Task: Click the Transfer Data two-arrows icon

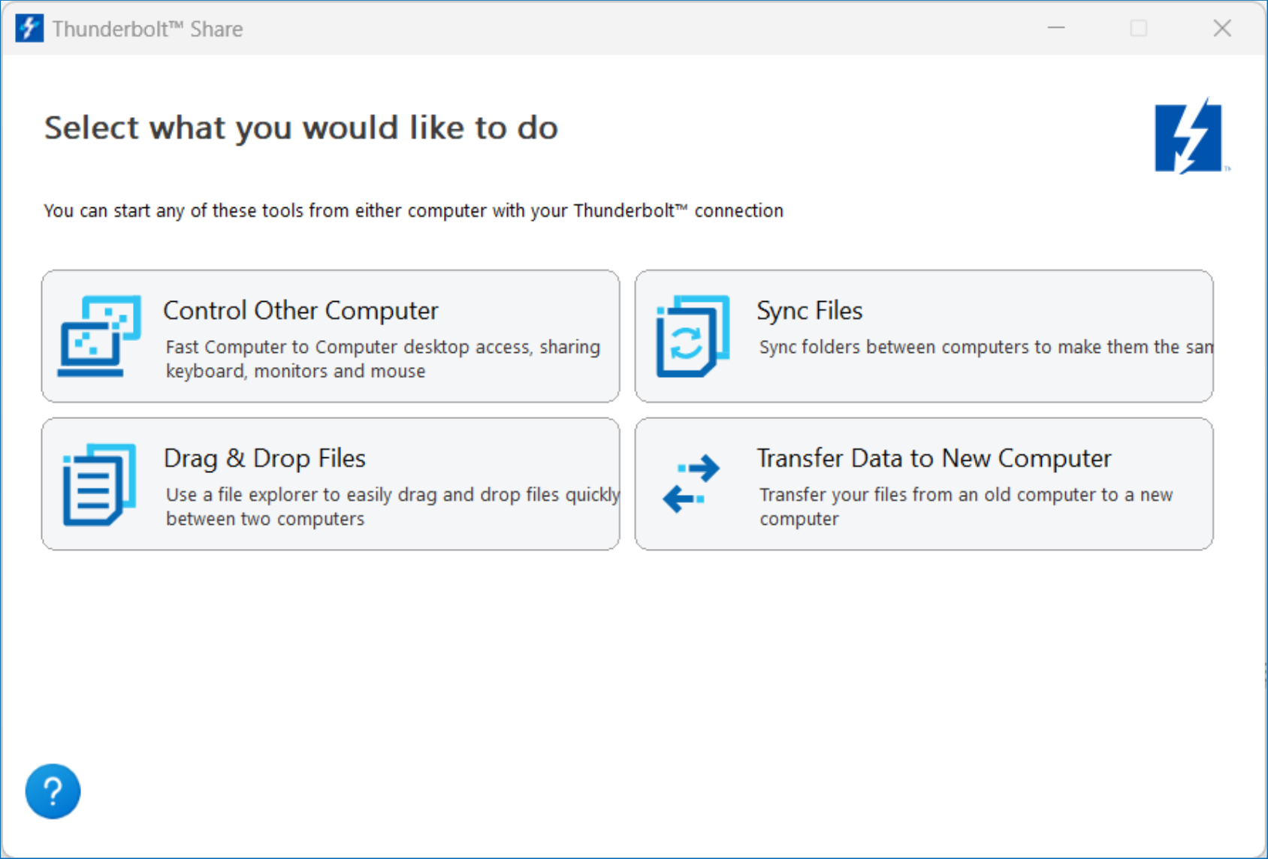Action: [x=691, y=484]
